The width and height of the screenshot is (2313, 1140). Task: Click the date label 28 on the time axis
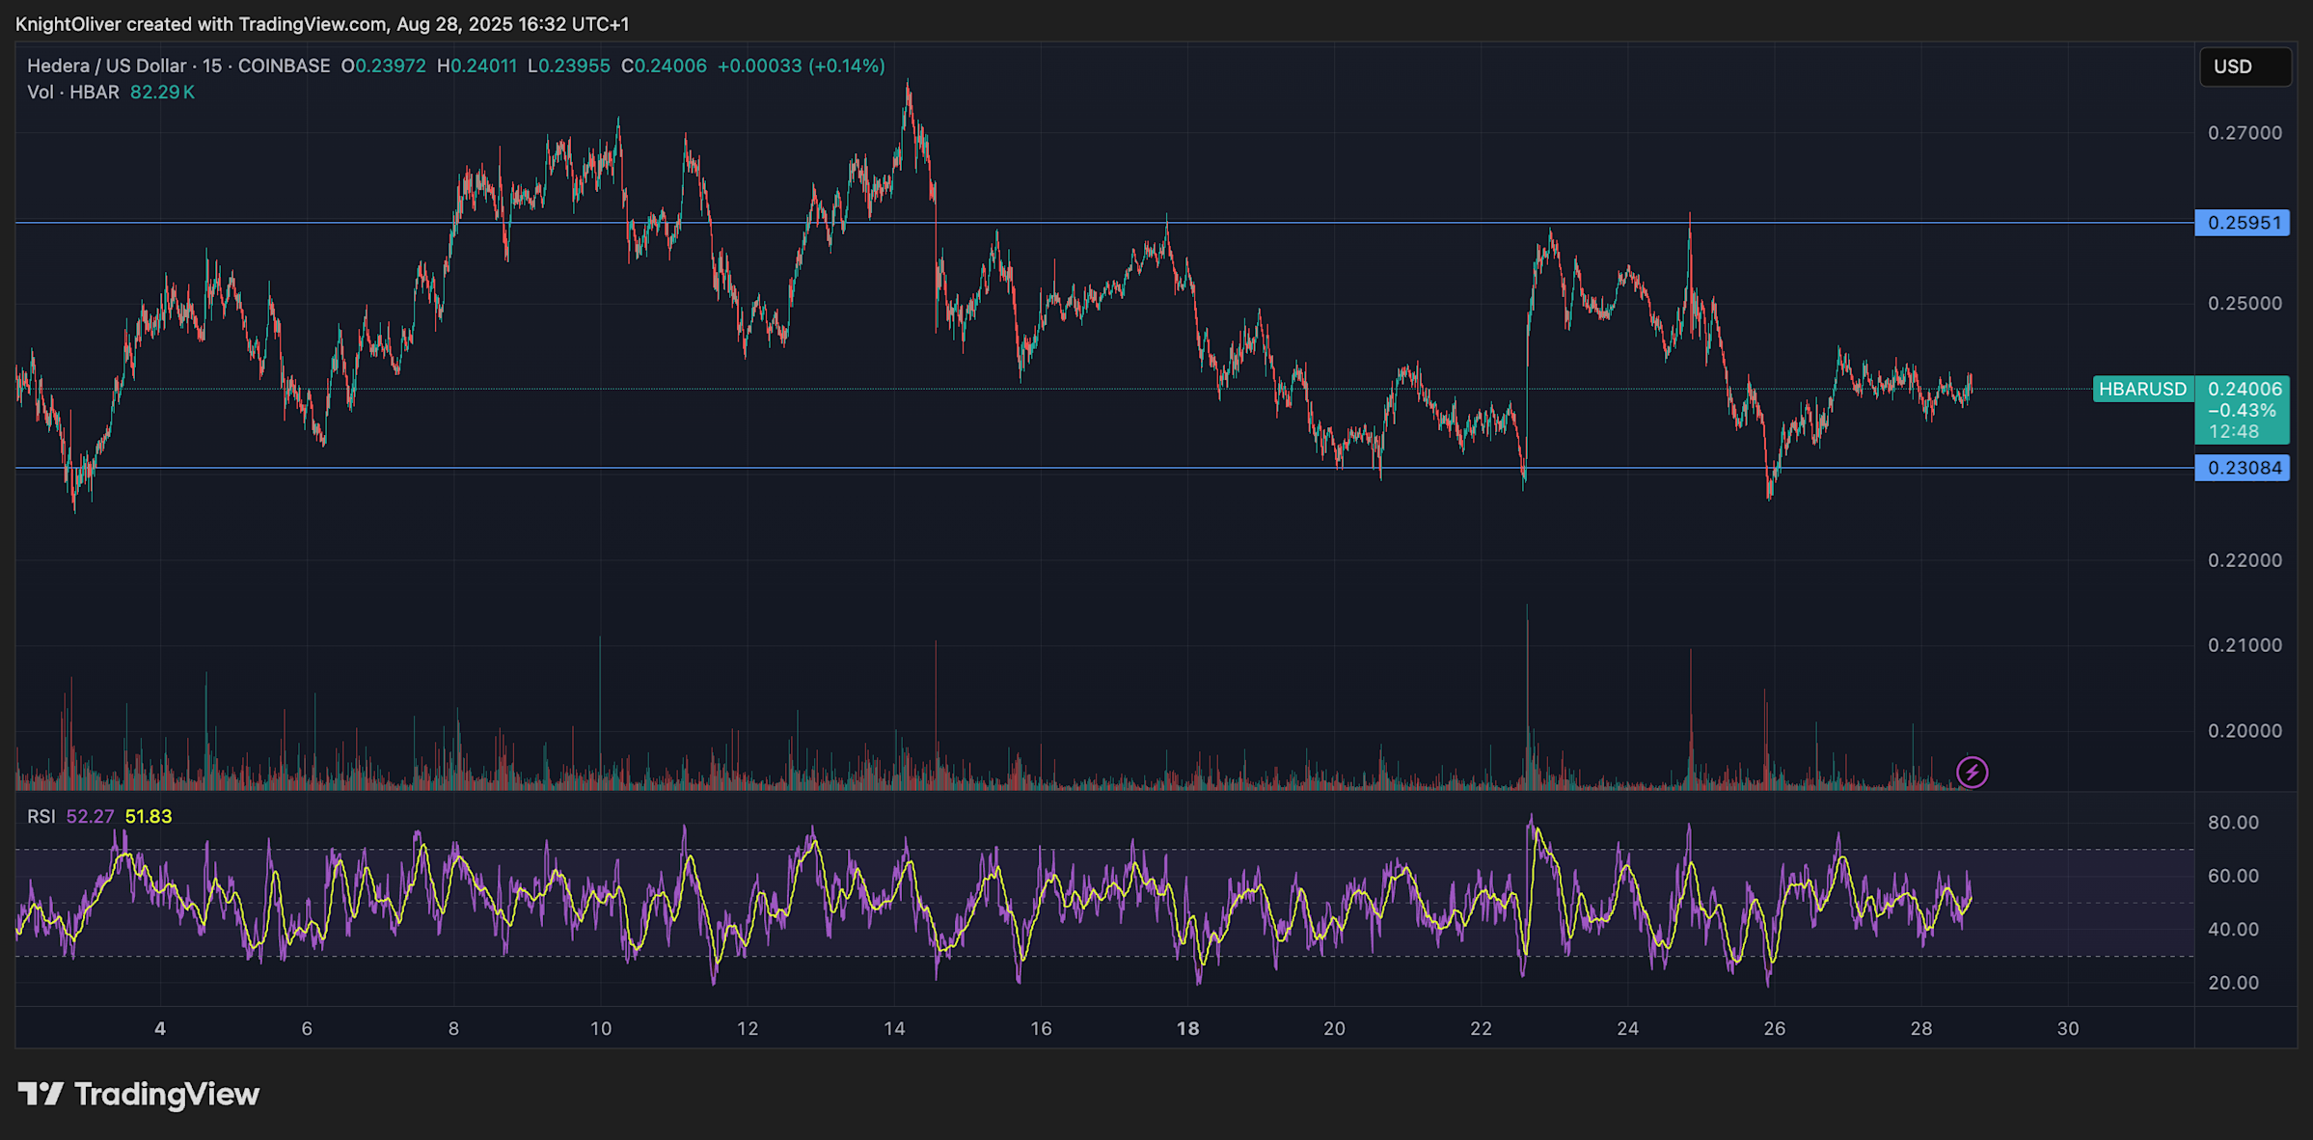pos(1920,1028)
